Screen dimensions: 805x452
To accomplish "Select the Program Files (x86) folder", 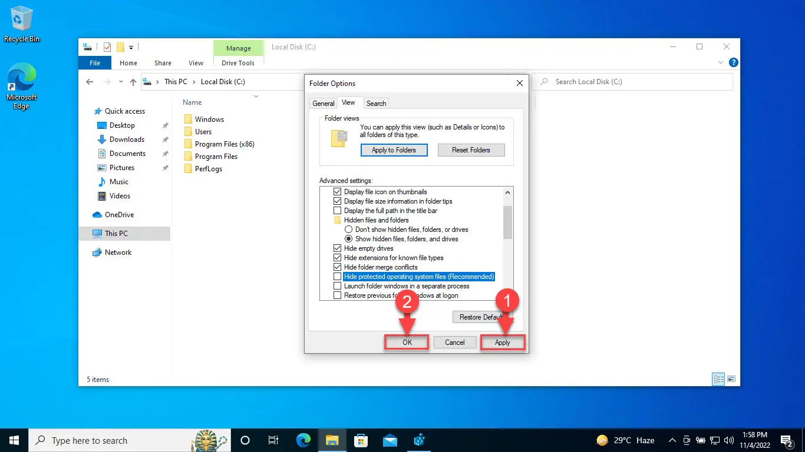I will (225, 144).
